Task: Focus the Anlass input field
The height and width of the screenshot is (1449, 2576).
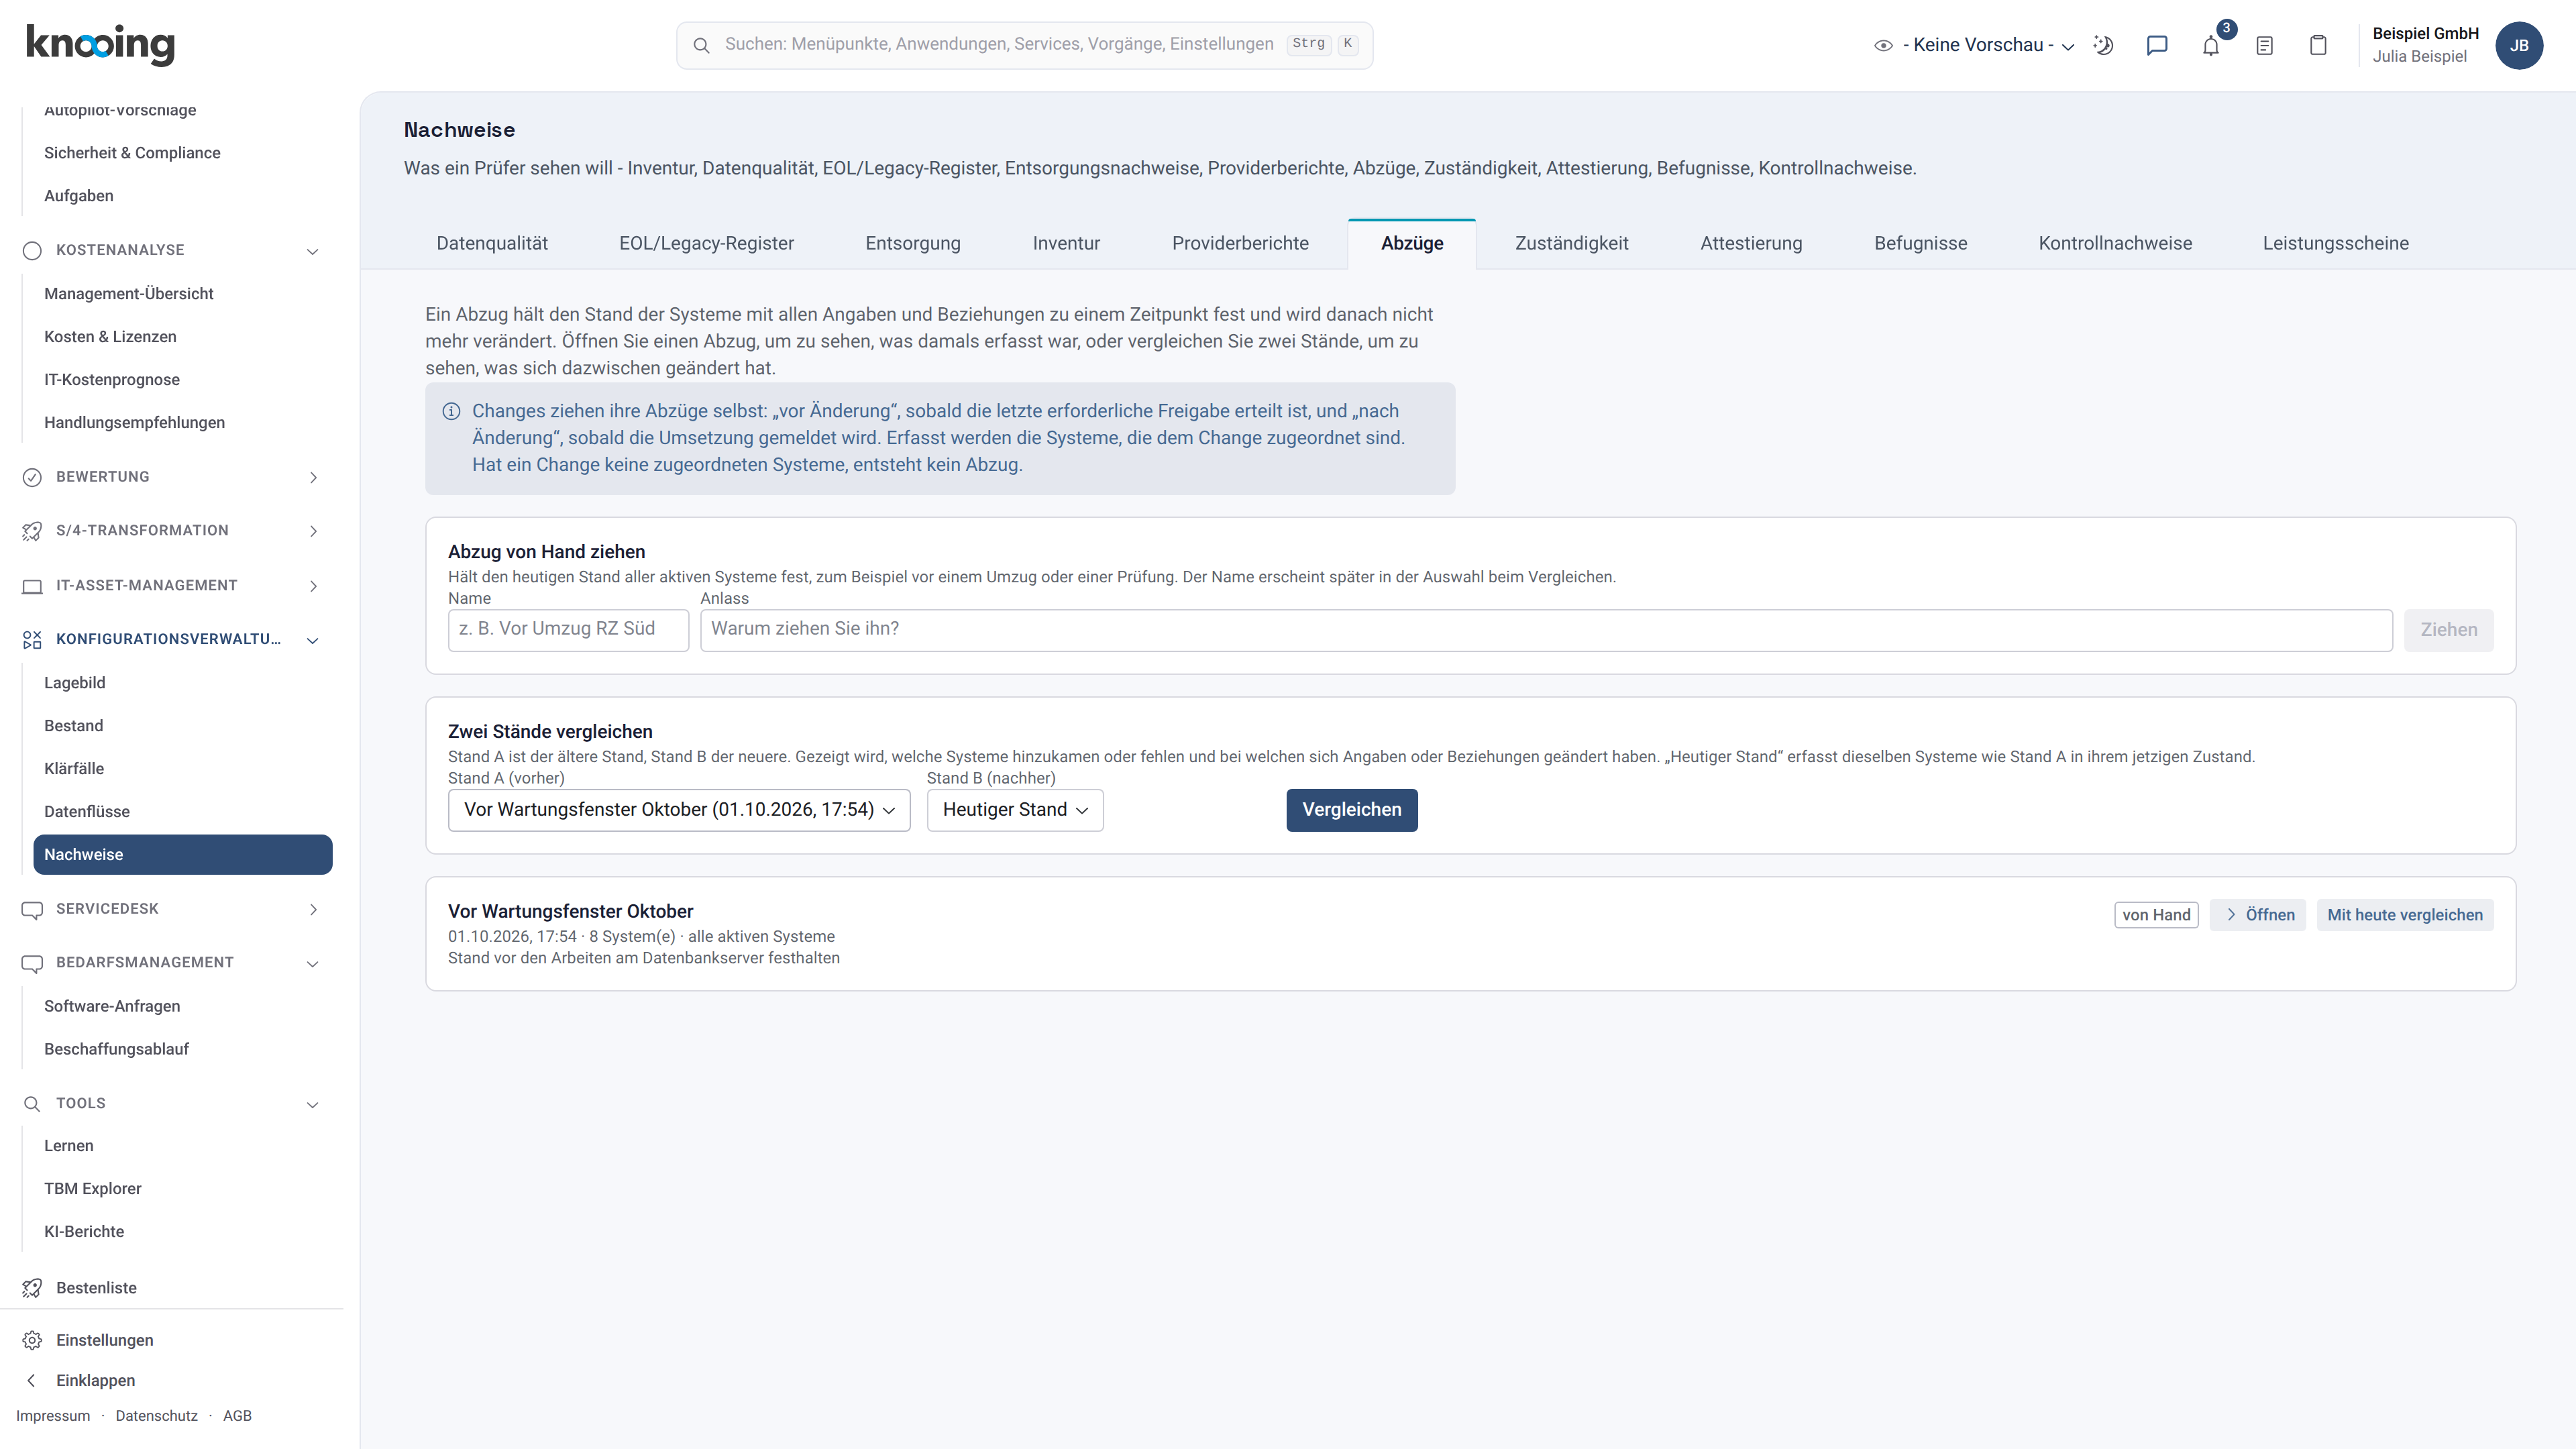Action: [x=1546, y=630]
